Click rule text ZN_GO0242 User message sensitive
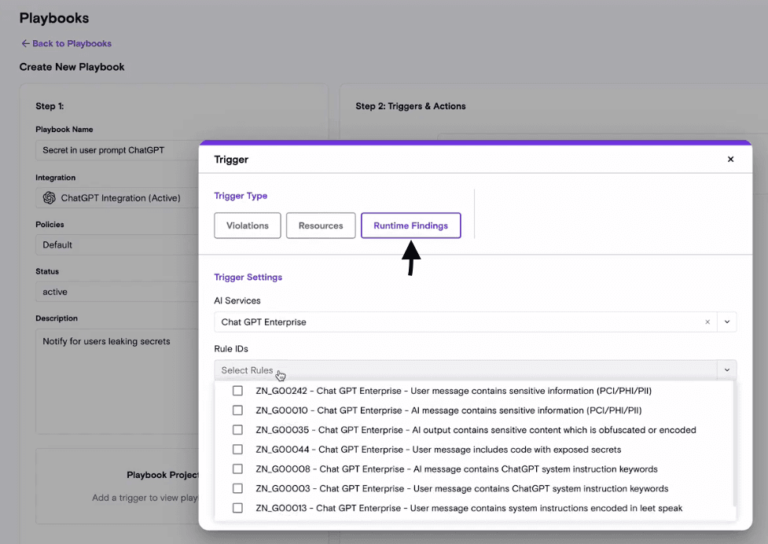 [454, 391]
